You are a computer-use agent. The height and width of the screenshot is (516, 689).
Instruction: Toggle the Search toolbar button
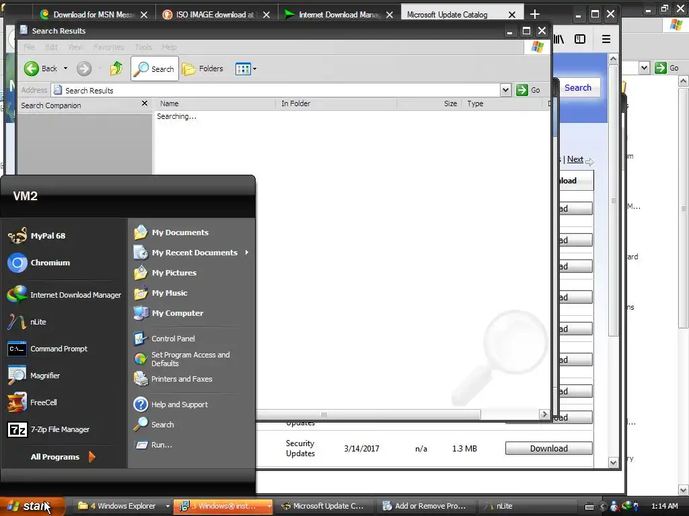point(155,69)
